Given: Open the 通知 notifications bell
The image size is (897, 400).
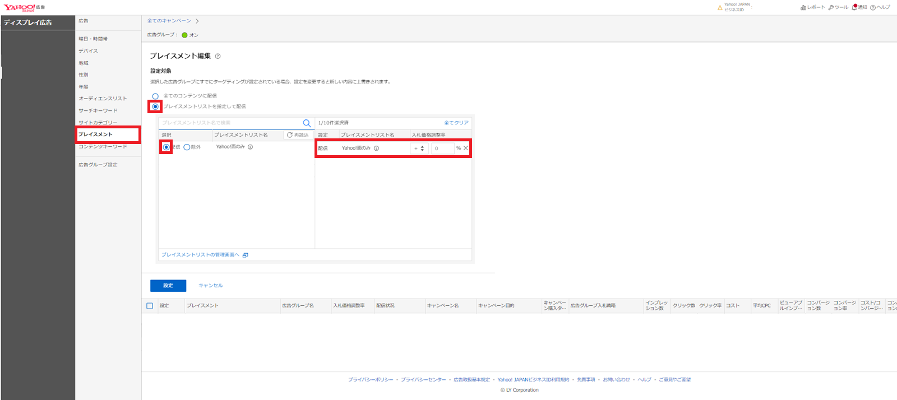Looking at the screenshot, I should pos(854,7).
